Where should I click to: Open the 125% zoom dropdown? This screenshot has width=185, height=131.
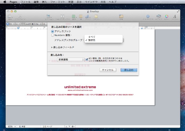[x=12, y=126]
